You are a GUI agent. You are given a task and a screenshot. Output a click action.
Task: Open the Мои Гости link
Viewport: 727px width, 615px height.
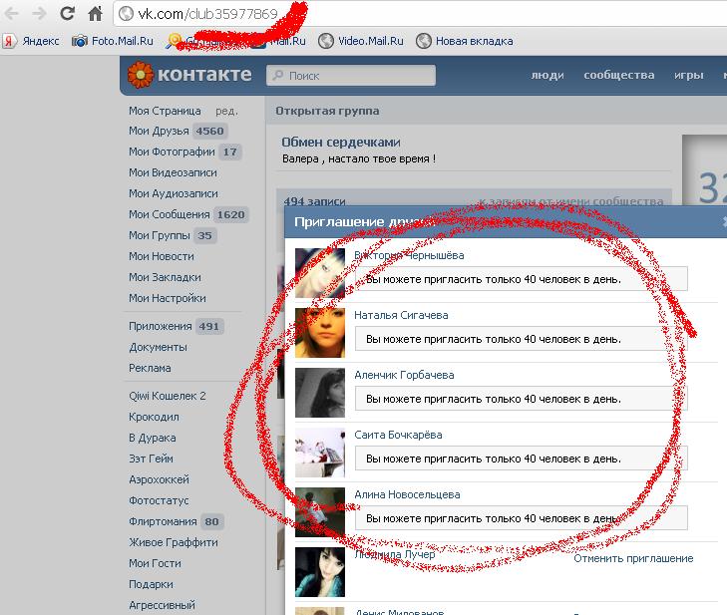point(155,563)
